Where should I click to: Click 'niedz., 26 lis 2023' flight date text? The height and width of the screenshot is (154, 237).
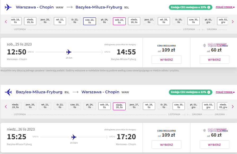pos(21,129)
